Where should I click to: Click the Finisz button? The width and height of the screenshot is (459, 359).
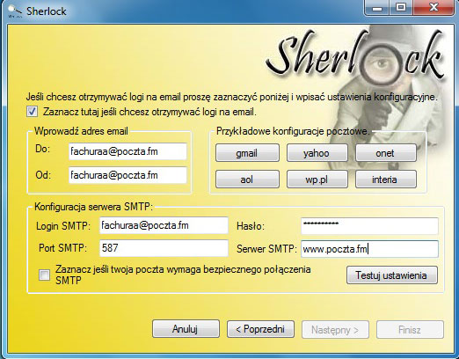click(x=410, y=329)
